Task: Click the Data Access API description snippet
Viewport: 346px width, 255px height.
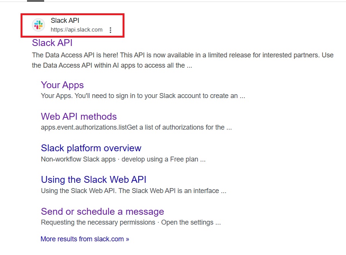Action: 183,60
